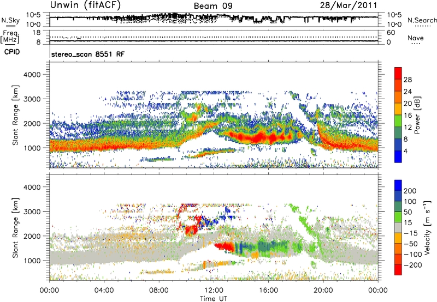Click the blue bottom of the power colorbar
The height and width of the screenshot is (302, 437).
pyautogui.click(x=398, y=156)
